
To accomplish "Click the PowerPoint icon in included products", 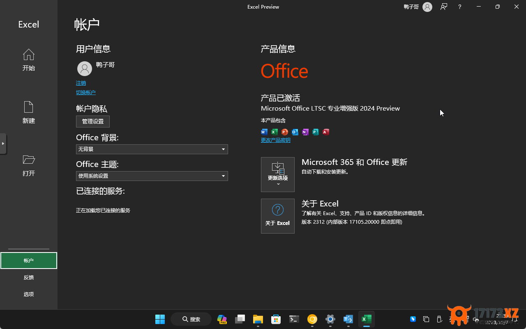I will [x=285, y=132].
